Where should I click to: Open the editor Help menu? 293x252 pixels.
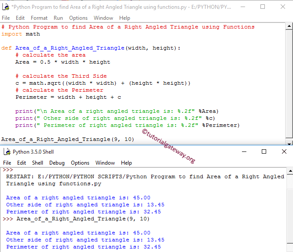(125, 18)
